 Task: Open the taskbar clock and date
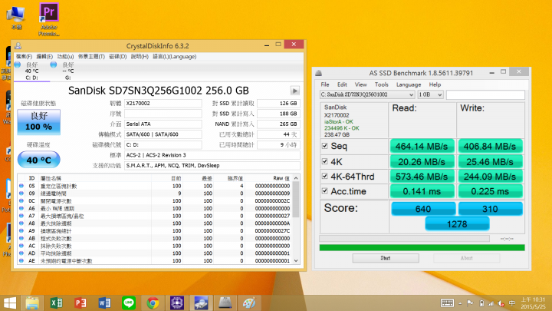533,303
